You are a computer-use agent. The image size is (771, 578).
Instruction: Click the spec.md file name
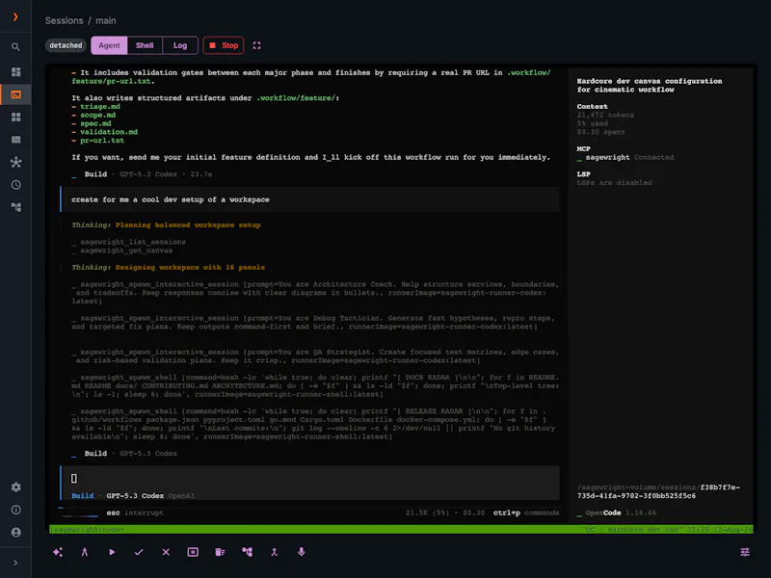coord(95,123)
